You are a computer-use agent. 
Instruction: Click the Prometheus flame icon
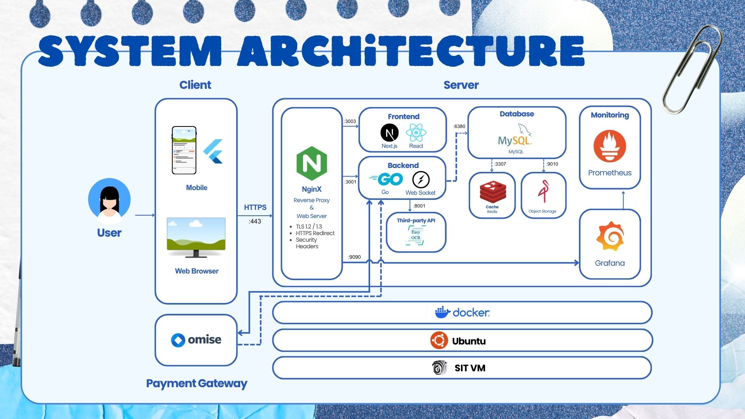(x=610, y=146)
